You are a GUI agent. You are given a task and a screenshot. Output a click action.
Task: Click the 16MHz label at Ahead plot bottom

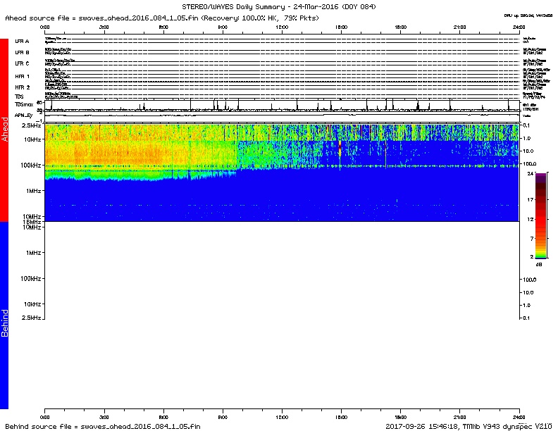31,221
